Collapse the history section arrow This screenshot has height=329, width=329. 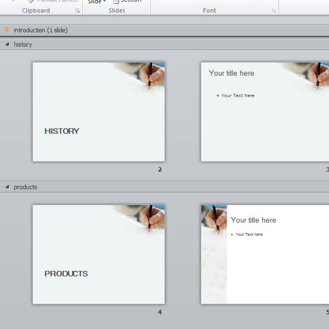[x=7, y=44]
